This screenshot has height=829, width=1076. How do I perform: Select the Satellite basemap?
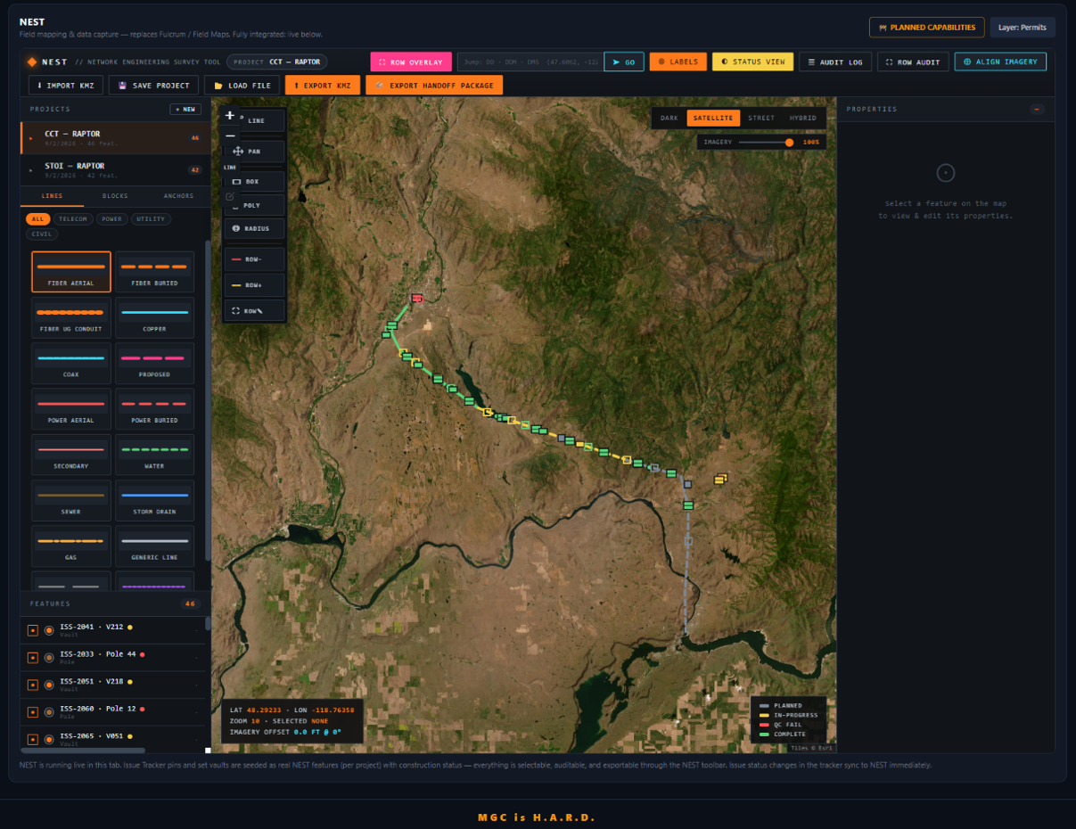[713, 118]
